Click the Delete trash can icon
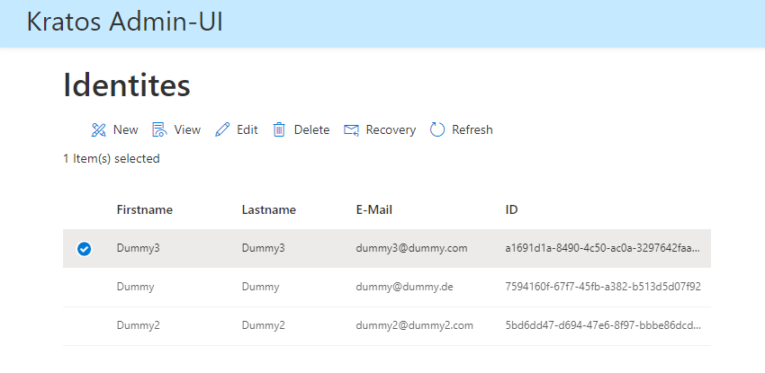Image resolution: width=765 pixels, height=373 pixels. tap(279, 129)
